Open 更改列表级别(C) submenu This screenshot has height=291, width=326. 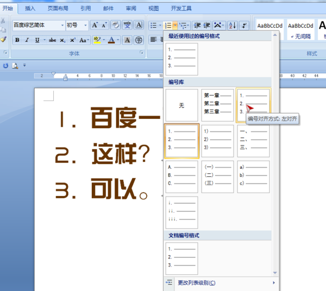point(221,283)
